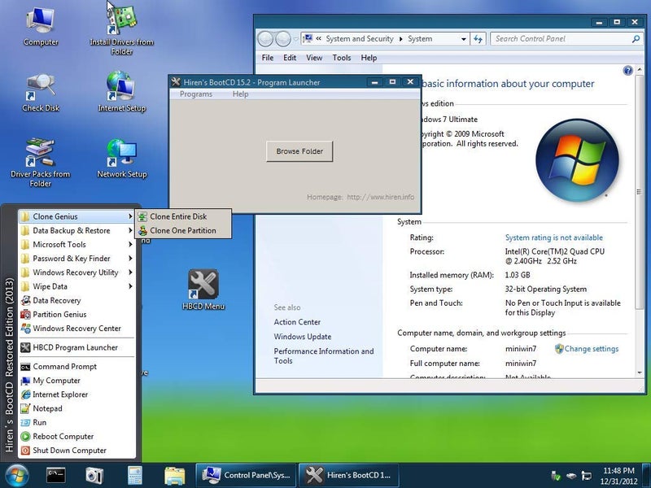Open the Tools menu in Control Panel
651x488 pixels.
click(341, 58)
